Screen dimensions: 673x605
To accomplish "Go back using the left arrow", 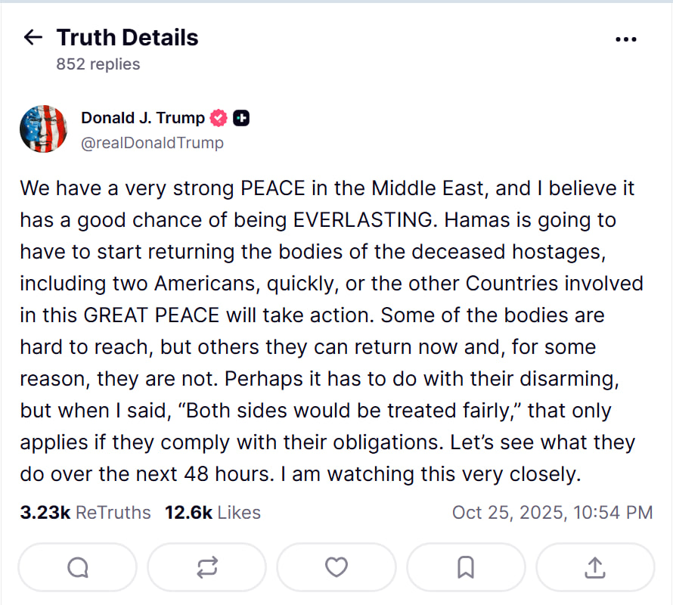I will (33, 38).
